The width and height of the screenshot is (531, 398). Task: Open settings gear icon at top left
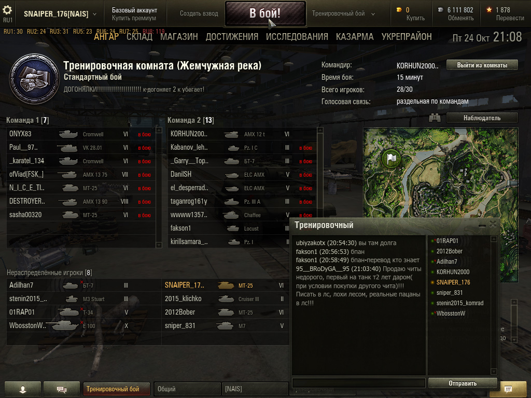point(7,10)
